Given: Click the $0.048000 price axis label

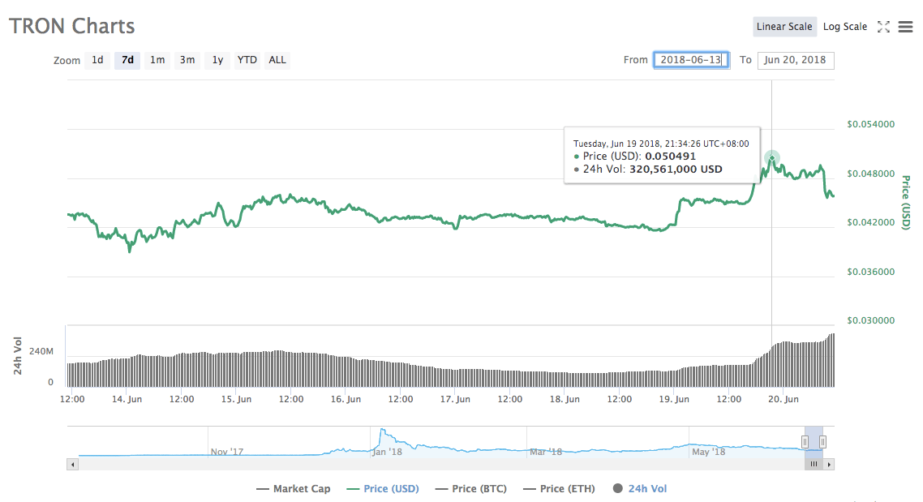Looking at the screenshot, I should tap(870, 174).
